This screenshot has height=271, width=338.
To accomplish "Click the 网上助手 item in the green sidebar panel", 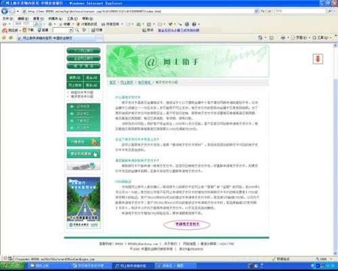I will click(84, 128).
